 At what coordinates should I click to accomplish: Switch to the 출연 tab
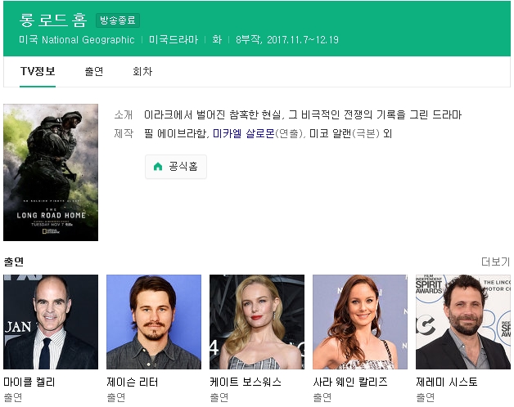tap(94, 71)
